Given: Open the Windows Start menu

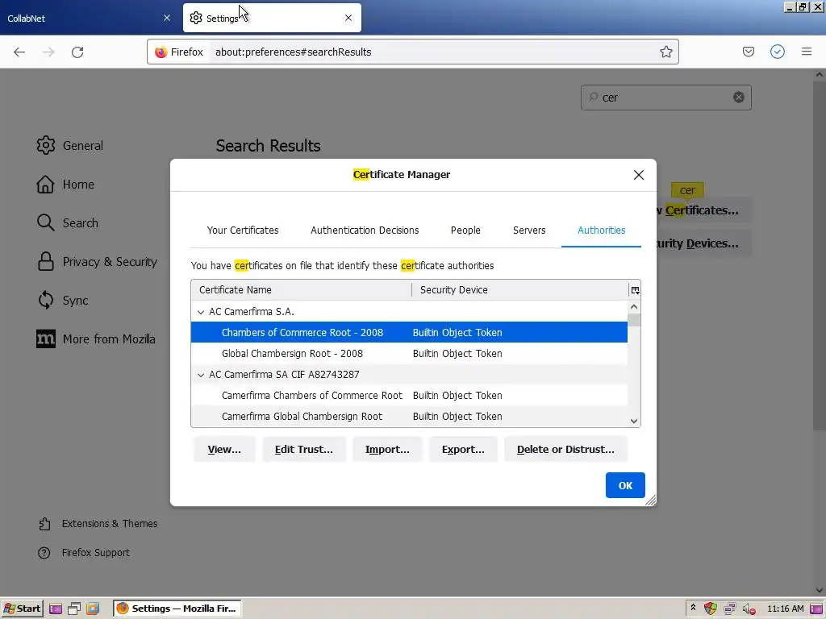Looking at the screenshot, I should click(x=22, y=609).
